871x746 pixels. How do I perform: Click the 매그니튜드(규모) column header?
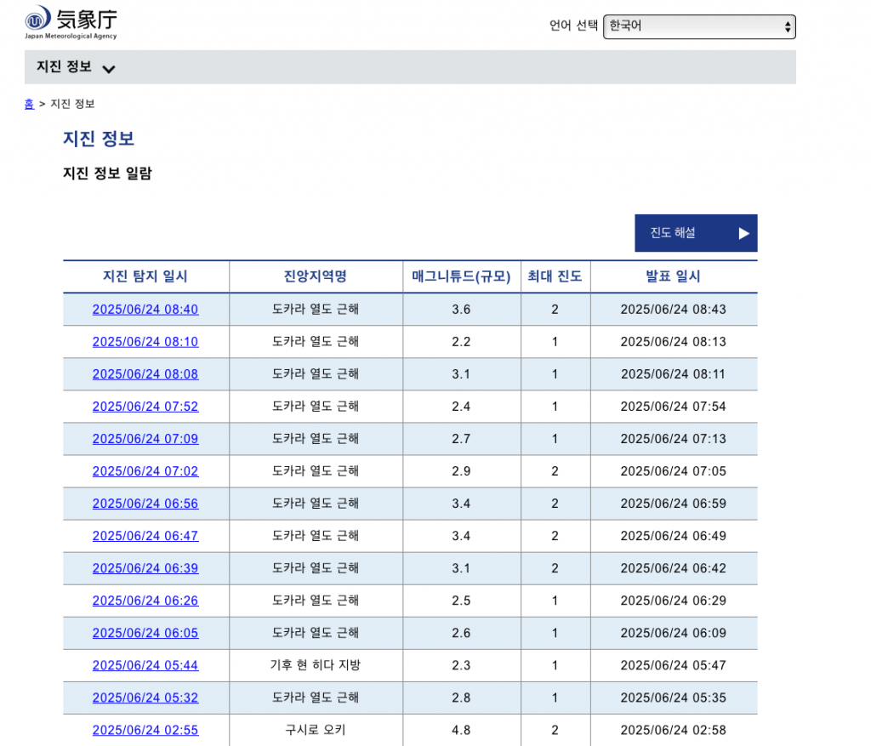tap(461, 276)
